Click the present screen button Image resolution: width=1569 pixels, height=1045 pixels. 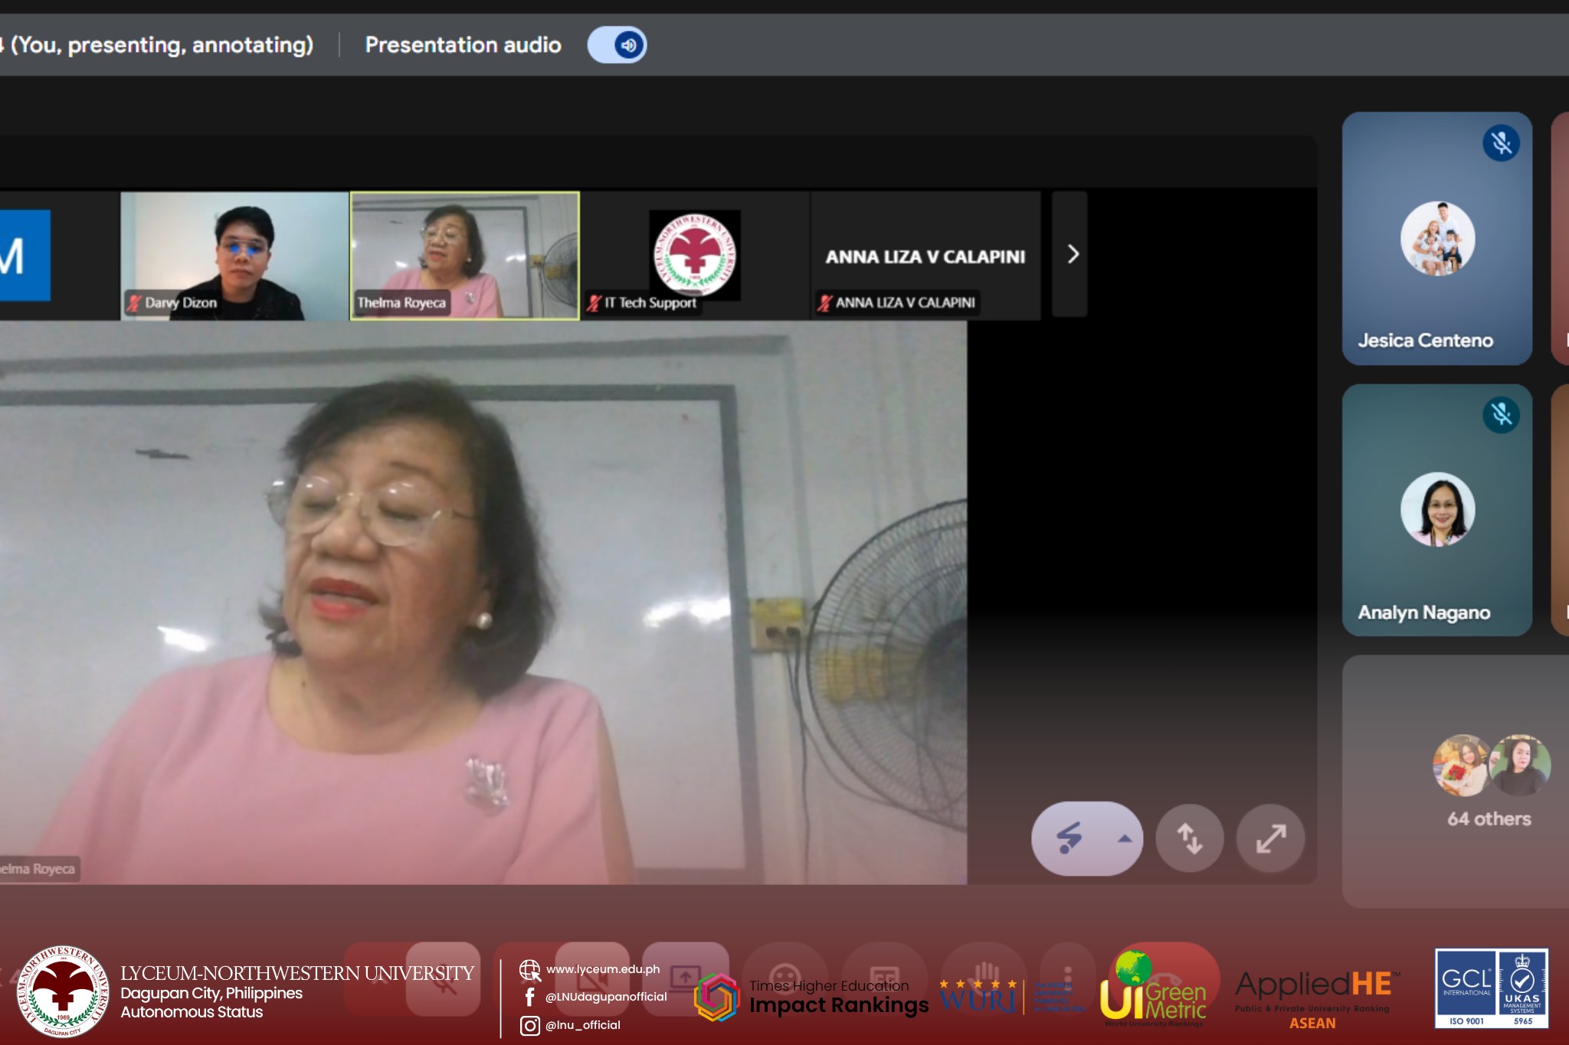685,978
